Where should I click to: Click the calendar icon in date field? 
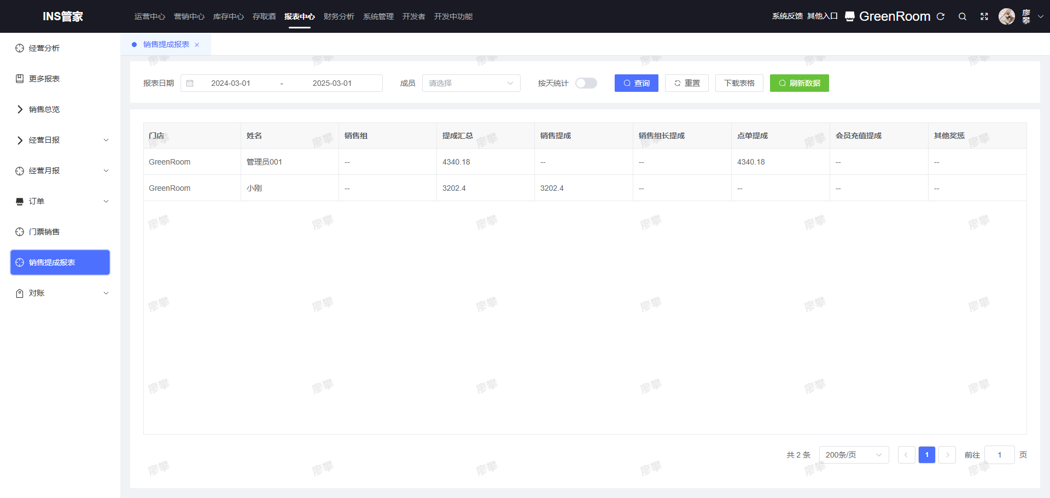click(x=190, y=83)
